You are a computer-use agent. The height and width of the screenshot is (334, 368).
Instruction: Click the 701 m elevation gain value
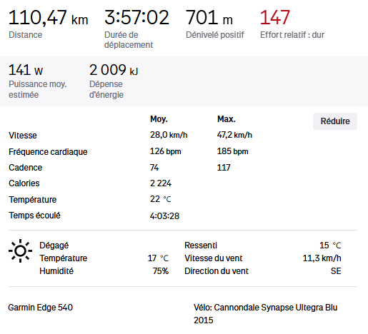coord(209,17)
